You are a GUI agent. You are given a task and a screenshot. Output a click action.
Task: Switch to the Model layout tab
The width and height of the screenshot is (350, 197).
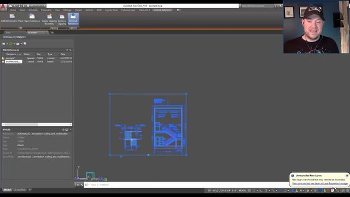(7, 190)
